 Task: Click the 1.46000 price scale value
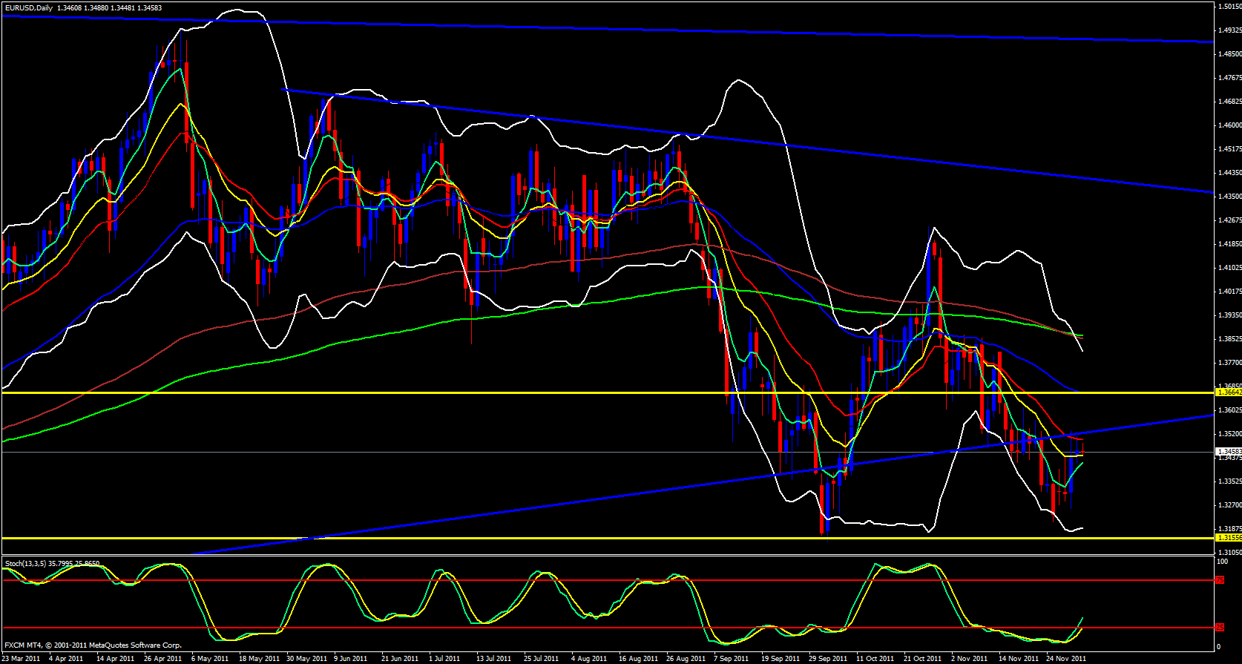pyautogui.click(x=1229, y=125)
